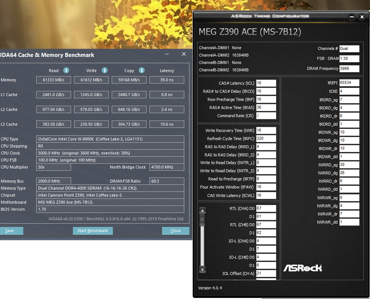Select the RAS# Active Time (tRAS) field
This screenshot has width=370, height=299.
pos(266,108)
